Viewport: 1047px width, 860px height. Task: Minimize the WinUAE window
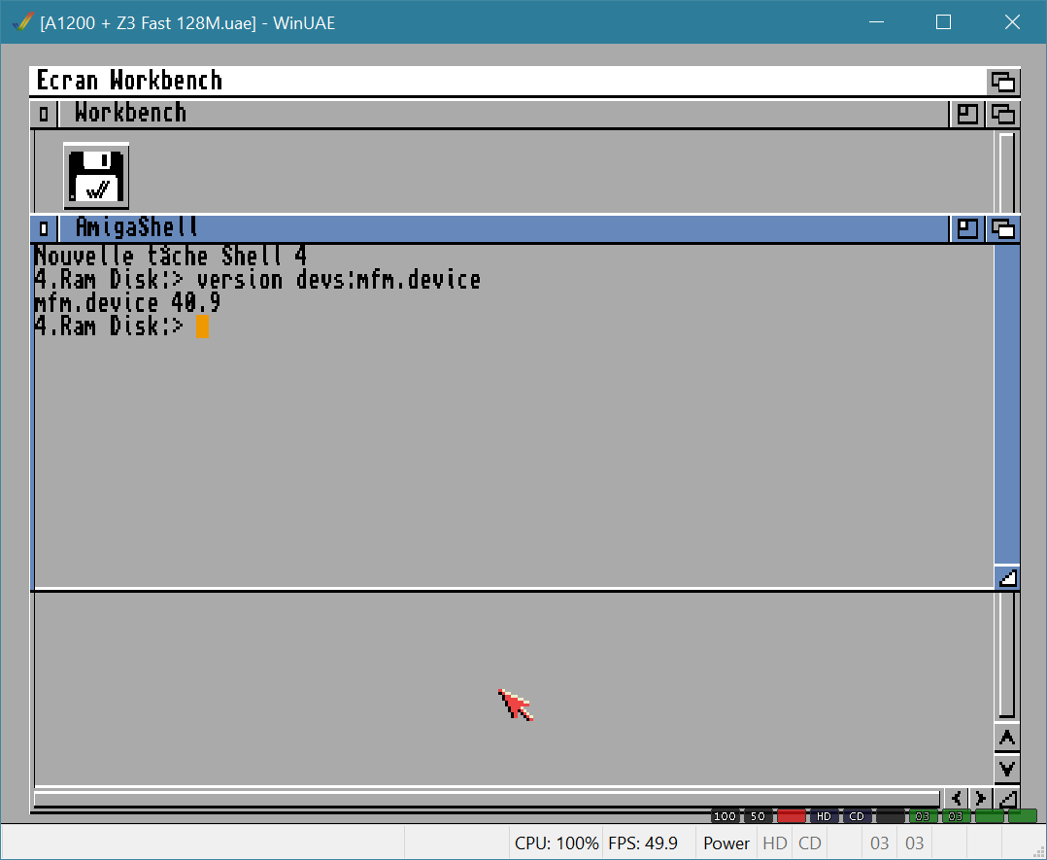[877, 22]
